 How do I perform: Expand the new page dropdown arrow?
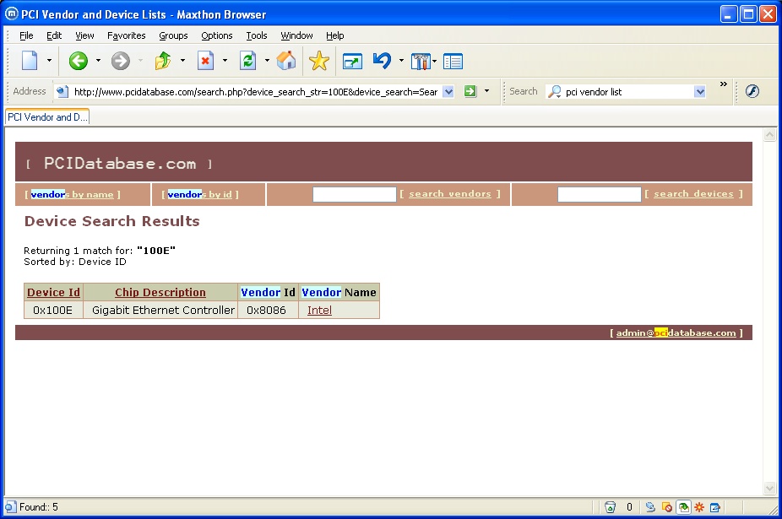click(49, 61)
